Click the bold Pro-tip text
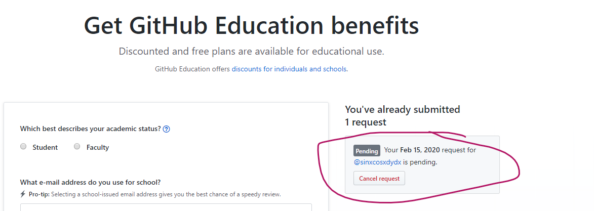 [x=39, y=194]
